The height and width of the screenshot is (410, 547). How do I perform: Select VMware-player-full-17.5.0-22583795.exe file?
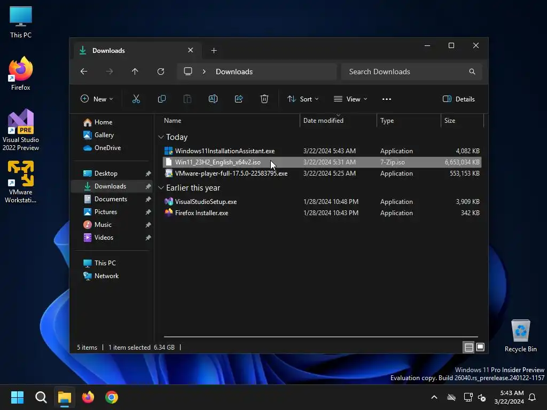pyautogui.click(x=322, y=174)
